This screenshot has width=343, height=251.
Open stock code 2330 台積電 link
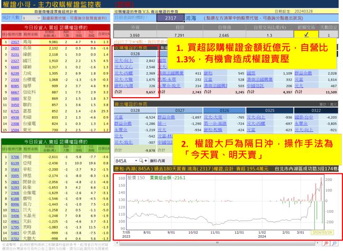click(15, 80)
